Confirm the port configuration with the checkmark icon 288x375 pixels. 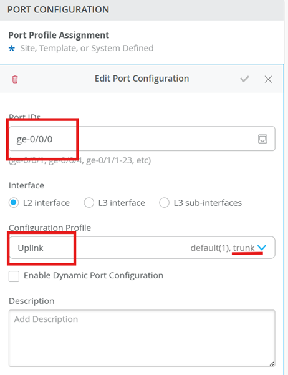click(244, 79)
